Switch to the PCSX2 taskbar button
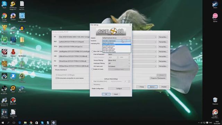This screenshot has width=222, height=125. tap(54, 123)
